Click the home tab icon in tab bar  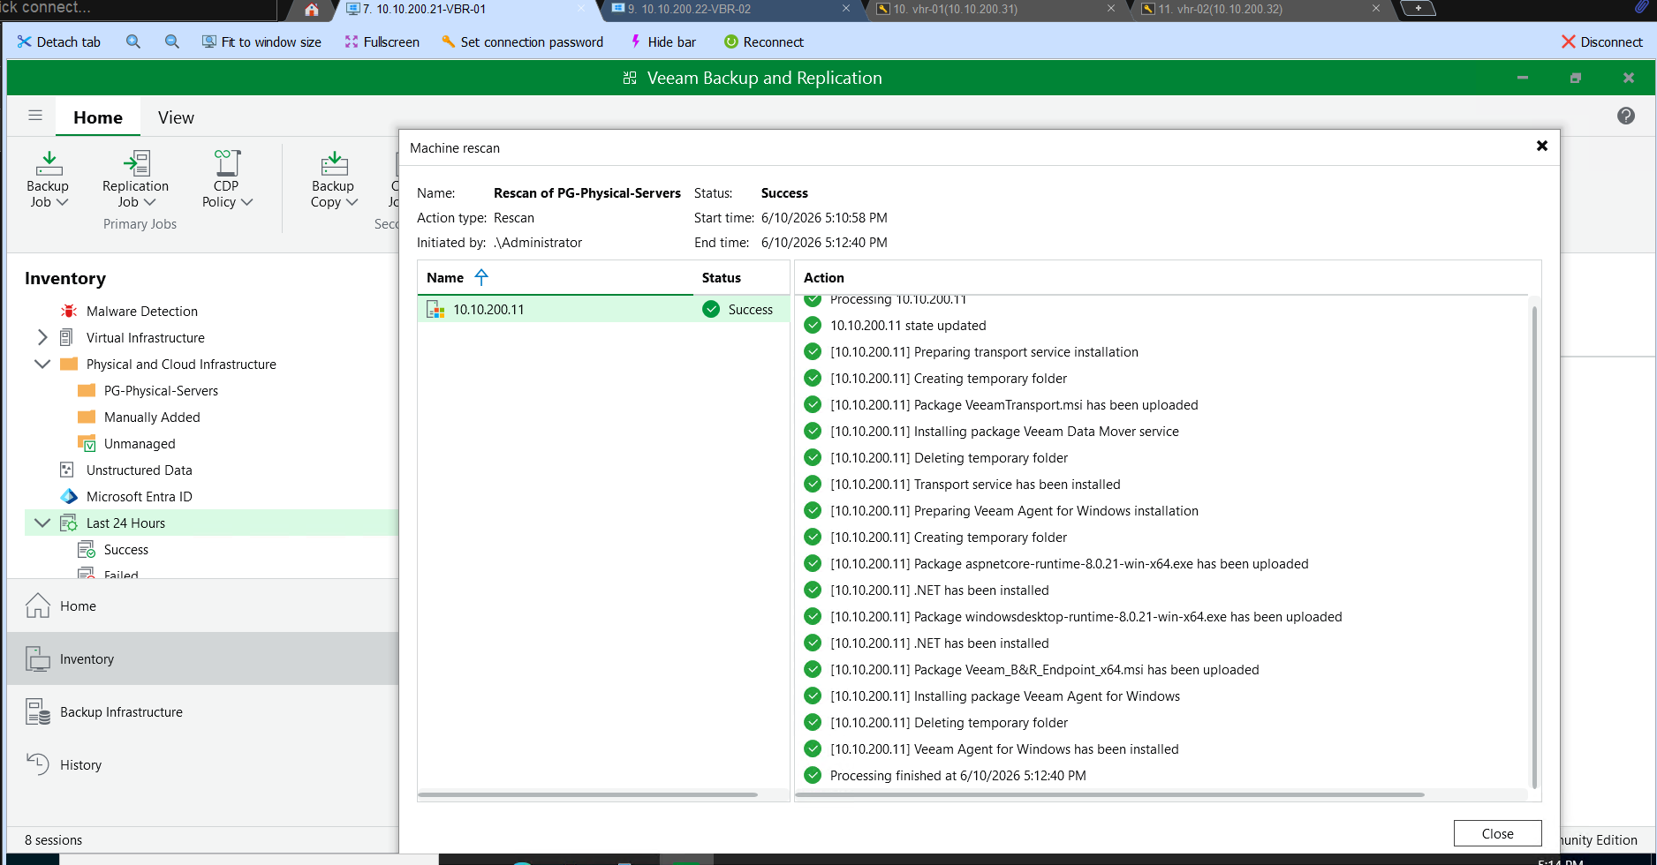point(311,10)
